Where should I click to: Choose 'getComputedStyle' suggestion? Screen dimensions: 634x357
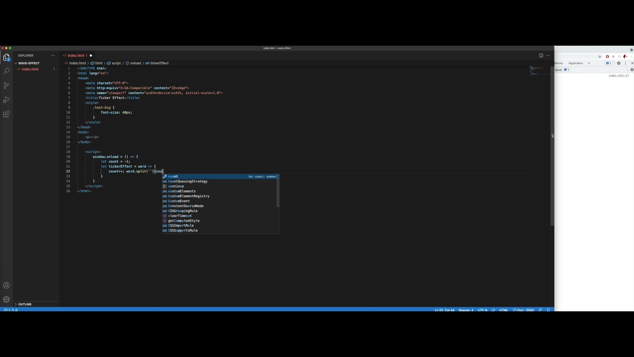[x=220, y=221]
